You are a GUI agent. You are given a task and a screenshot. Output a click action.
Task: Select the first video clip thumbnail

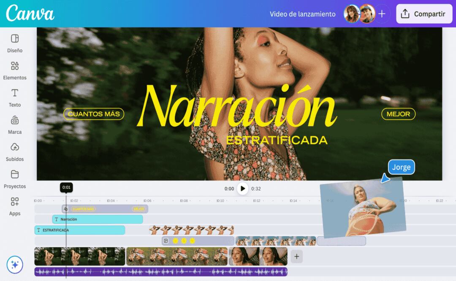pyautogui.click(x=78, y=256)
